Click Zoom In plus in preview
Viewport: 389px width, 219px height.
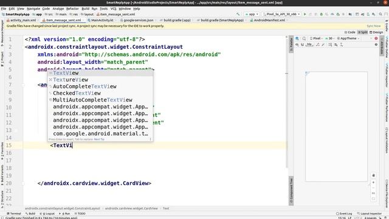pos(373,182)
